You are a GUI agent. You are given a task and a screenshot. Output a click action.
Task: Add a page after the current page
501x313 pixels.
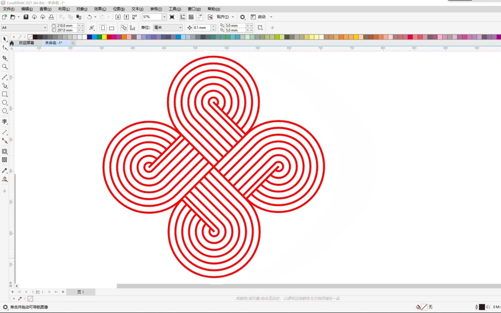pos(63,292)
